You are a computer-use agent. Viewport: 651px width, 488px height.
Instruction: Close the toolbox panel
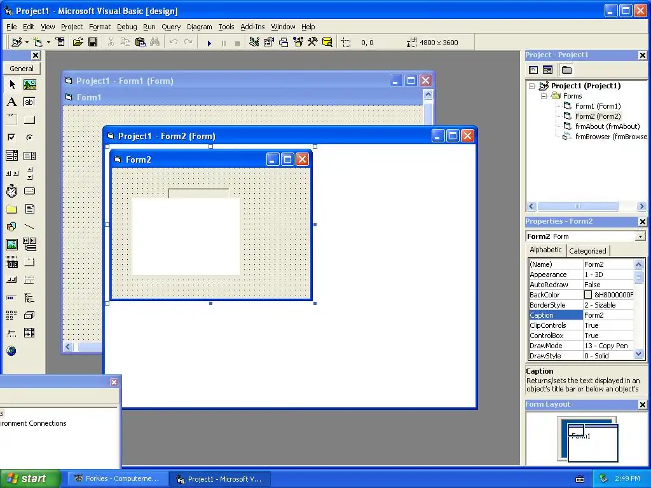[x=36, y=55]
